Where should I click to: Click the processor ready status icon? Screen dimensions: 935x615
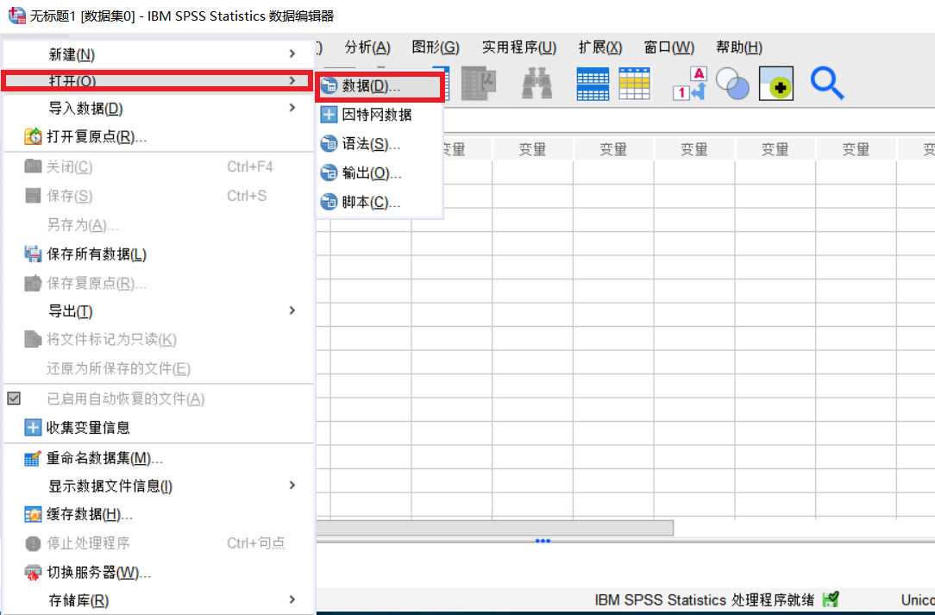click(x=831, y=599)
